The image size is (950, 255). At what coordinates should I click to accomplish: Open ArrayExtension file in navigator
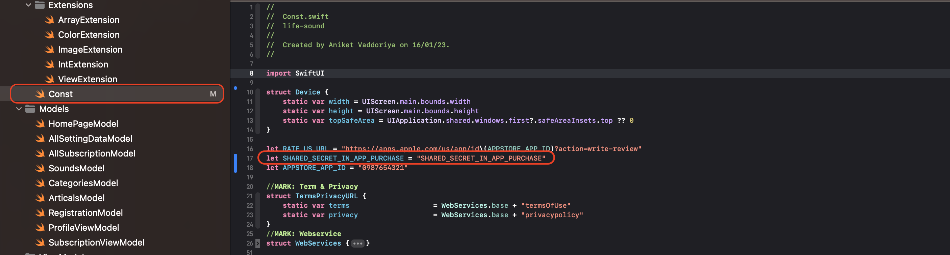[89, 20]
